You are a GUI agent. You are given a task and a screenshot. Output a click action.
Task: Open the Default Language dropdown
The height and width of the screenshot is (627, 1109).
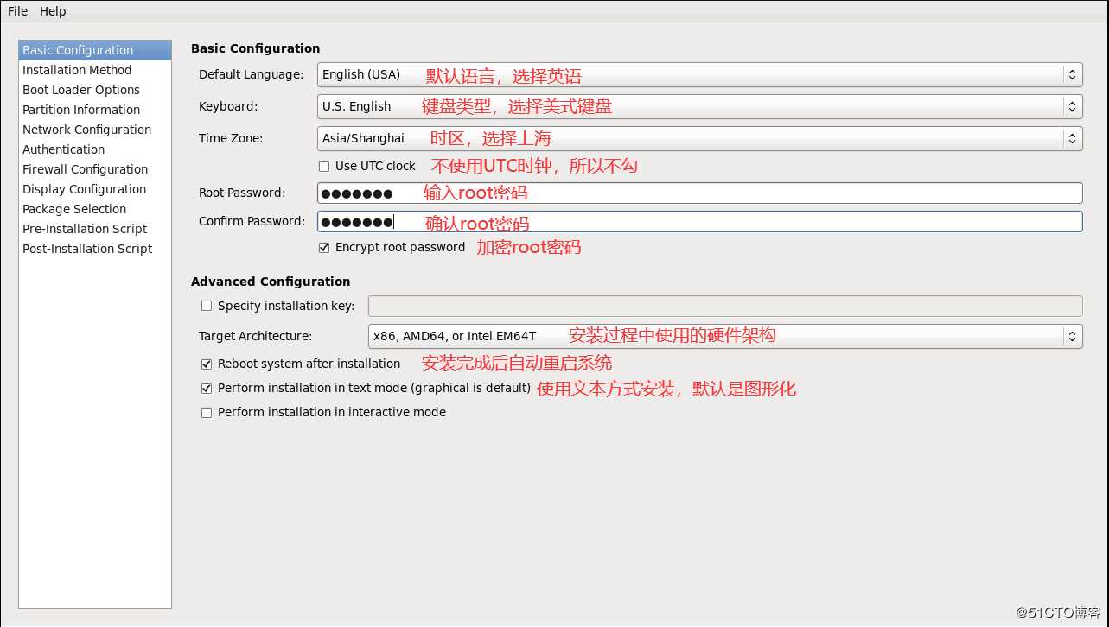tap(699, 74)
